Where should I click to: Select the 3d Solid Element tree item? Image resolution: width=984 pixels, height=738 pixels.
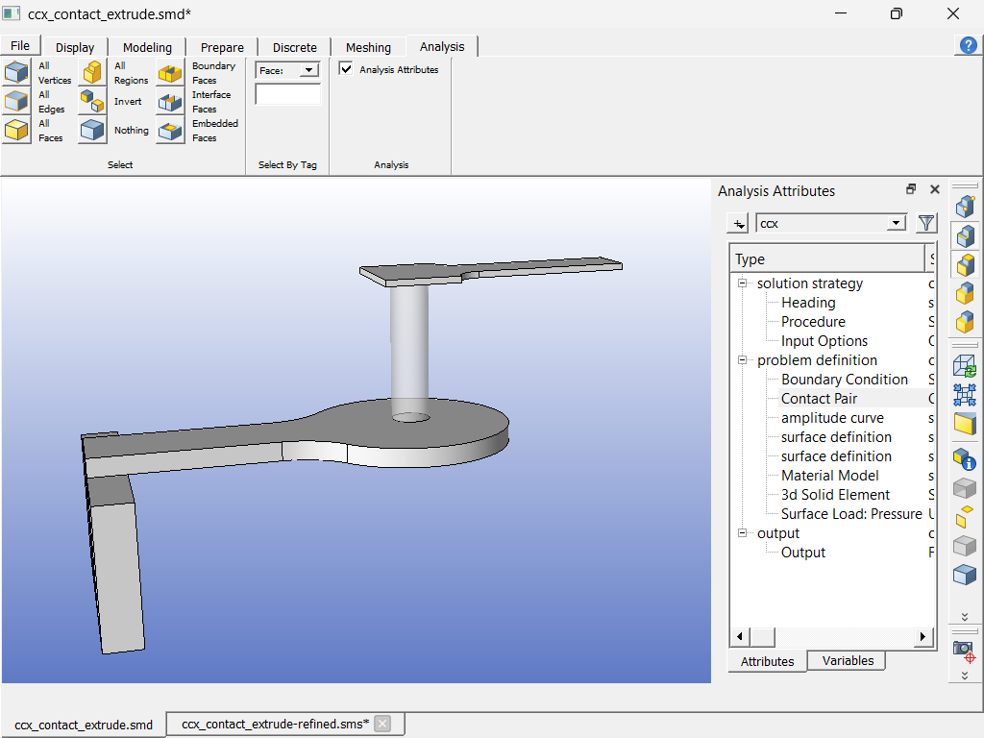pos(835,495)
